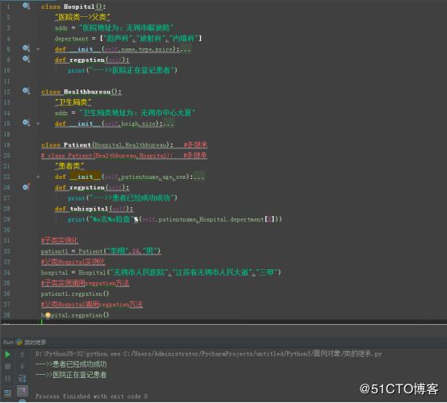Expand folded ellipsis after self,heigh,size
The image size is (447, 403).
(x=169, y=123)
